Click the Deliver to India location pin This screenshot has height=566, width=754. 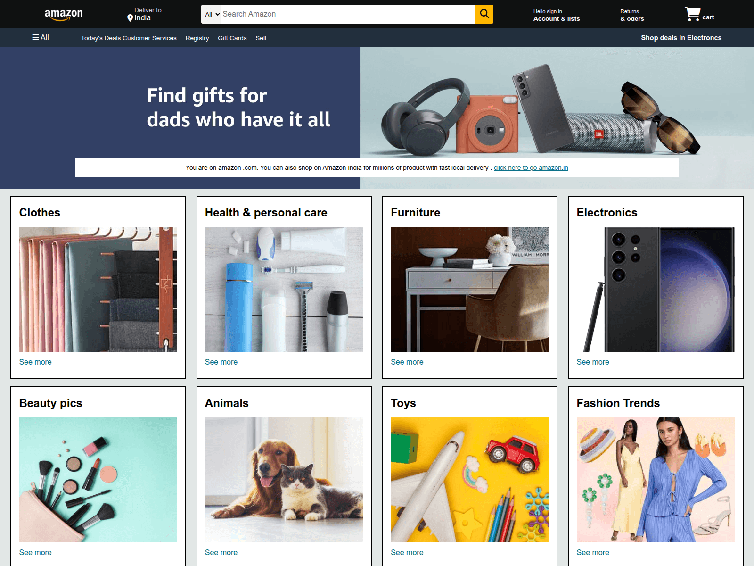coord(130,18)
